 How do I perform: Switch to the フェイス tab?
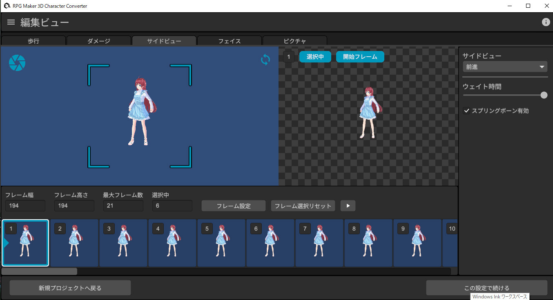click(x=229, y=40)
